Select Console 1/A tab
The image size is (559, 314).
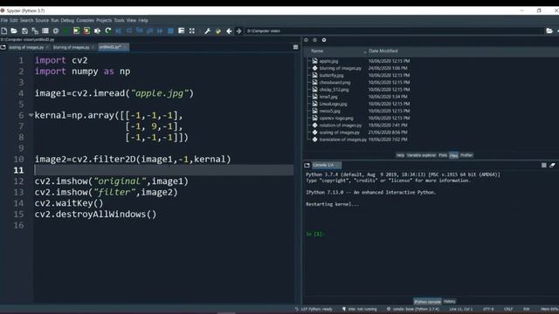pos(326,165)
